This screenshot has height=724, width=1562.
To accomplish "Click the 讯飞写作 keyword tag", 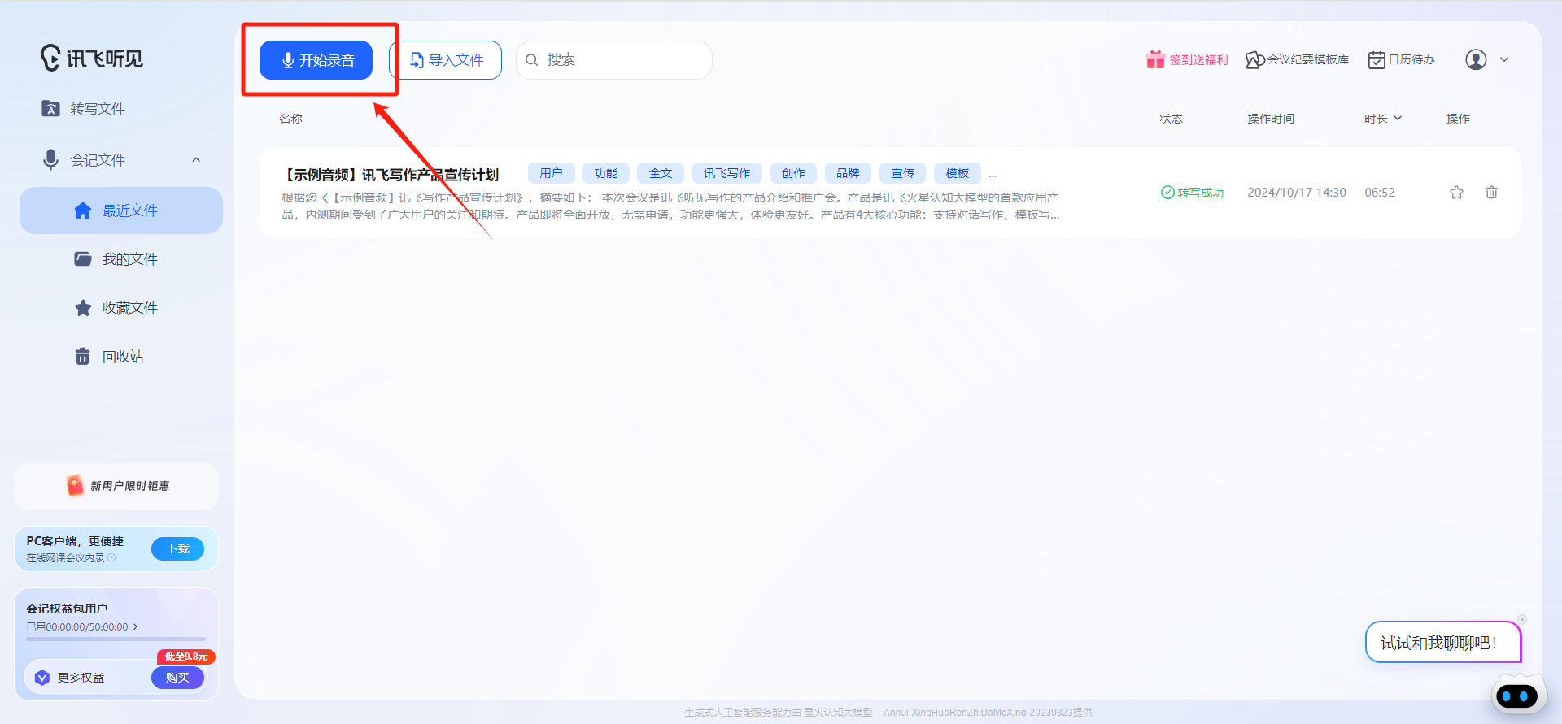I will pyautogui.click(x=727, y=173).
